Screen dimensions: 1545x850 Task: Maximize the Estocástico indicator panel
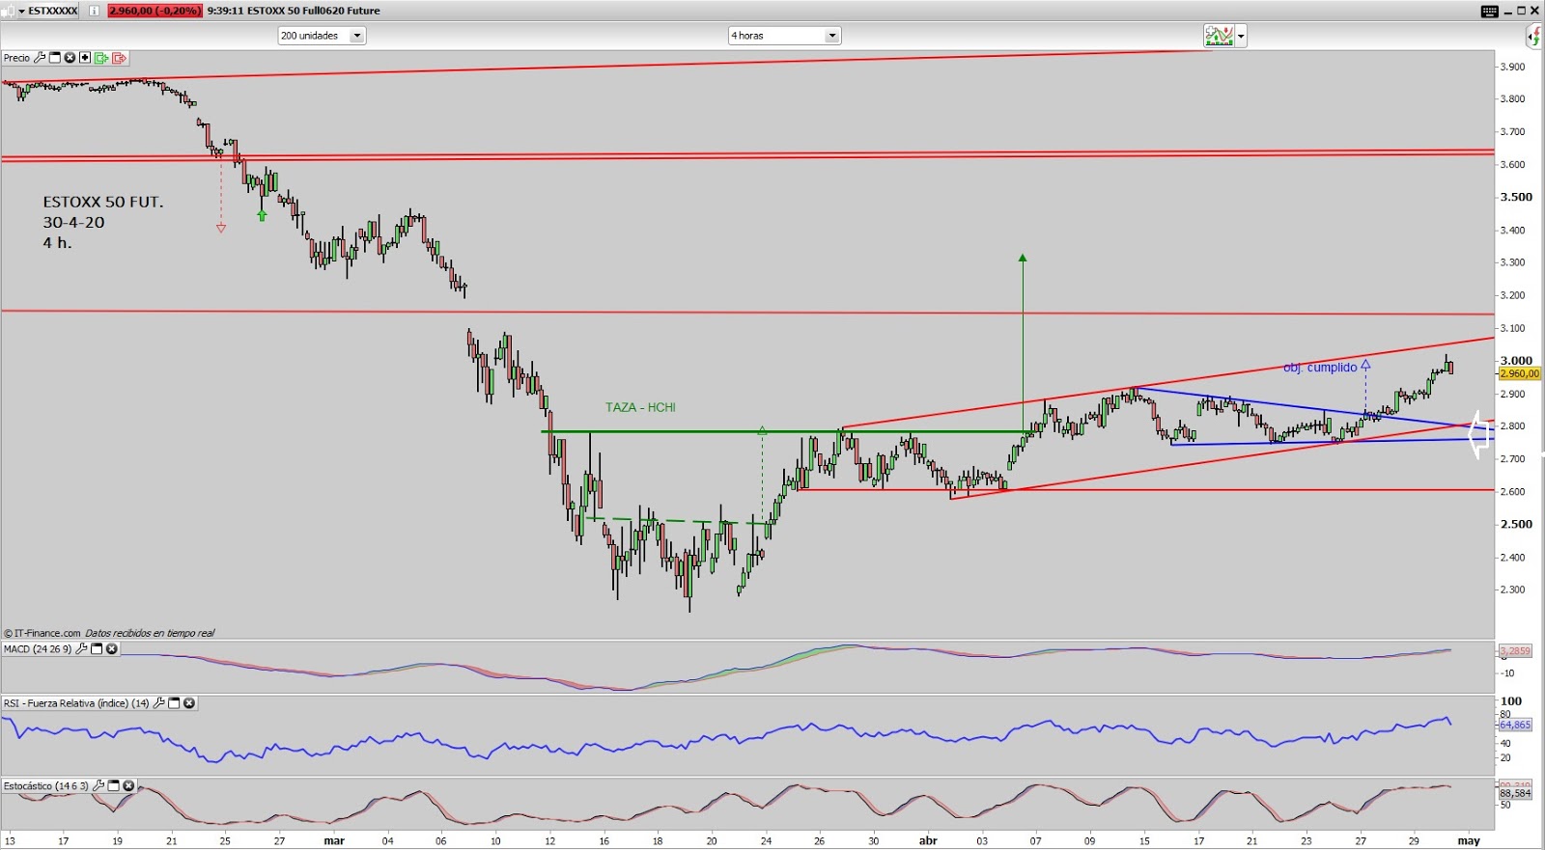click(114, 786)
